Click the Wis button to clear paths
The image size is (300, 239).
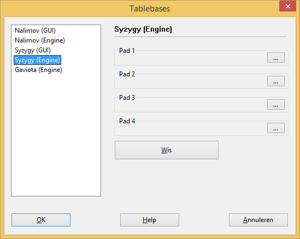(x=167, y=150)
